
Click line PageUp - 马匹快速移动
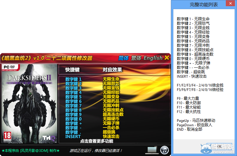pos(196,121)
